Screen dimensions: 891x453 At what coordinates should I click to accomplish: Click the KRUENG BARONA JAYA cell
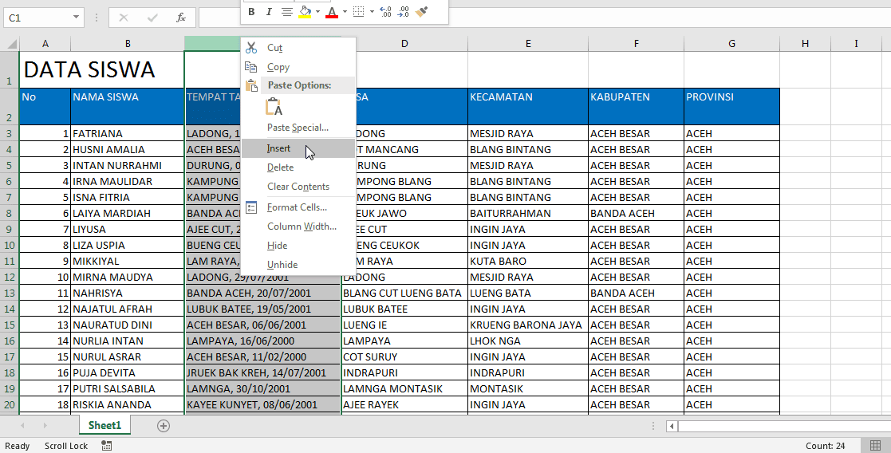tap(528, 325)
